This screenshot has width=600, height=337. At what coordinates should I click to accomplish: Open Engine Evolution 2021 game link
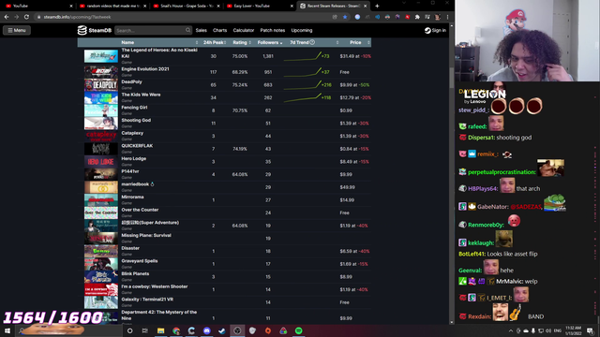(145, 69)
